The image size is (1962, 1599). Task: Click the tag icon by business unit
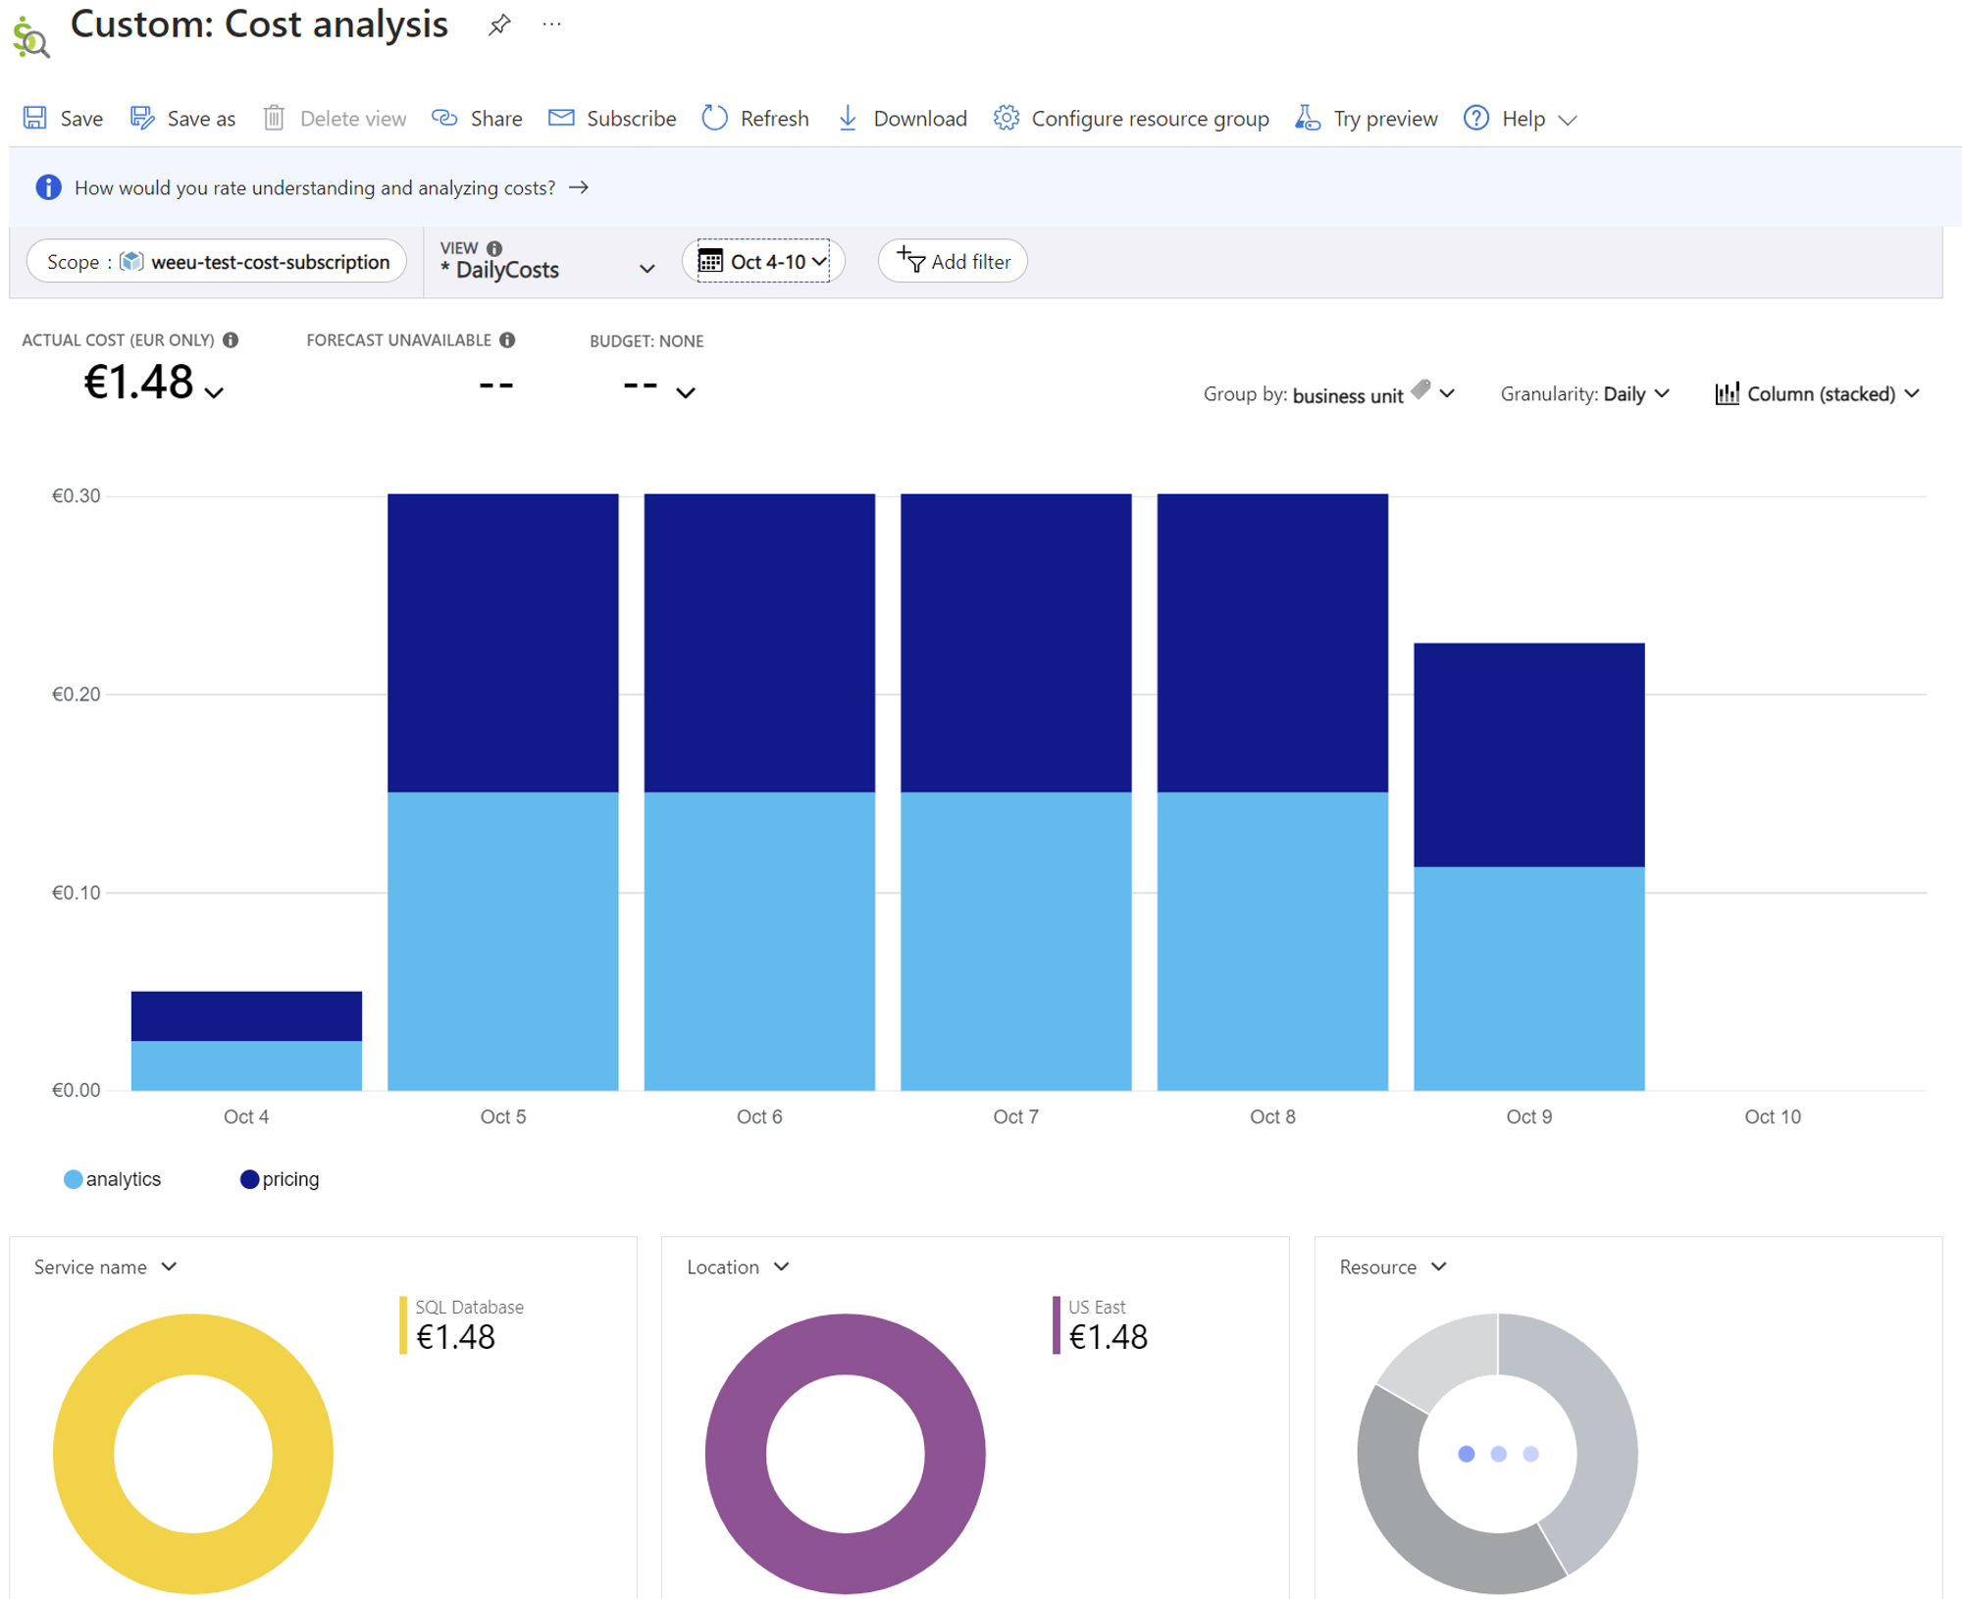[1420, 389]
